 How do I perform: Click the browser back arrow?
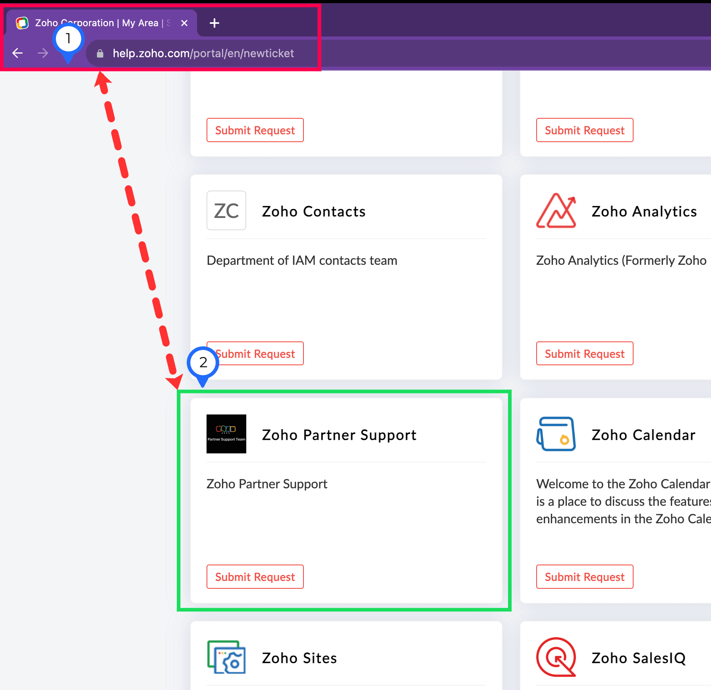(17, 53)
